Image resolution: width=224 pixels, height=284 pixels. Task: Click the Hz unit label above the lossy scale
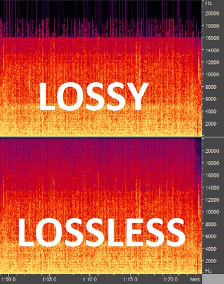point(208,3)
